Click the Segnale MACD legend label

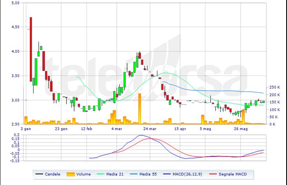(x=232, y=174)
